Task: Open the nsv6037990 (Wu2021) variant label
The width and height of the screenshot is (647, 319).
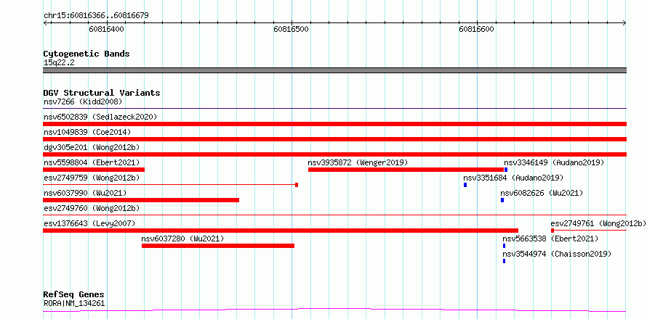Action: (85, 193)
